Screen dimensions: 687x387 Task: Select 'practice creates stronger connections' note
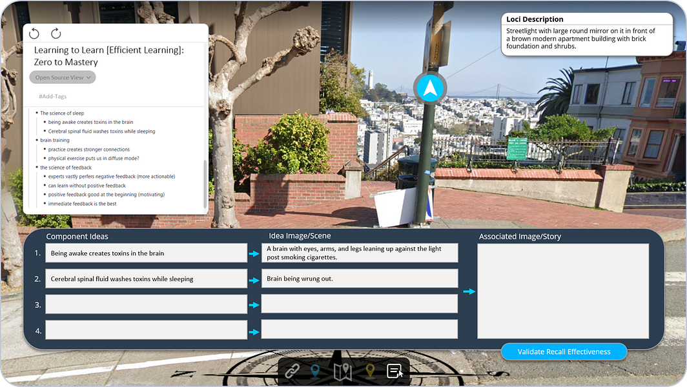coord(89,149)
